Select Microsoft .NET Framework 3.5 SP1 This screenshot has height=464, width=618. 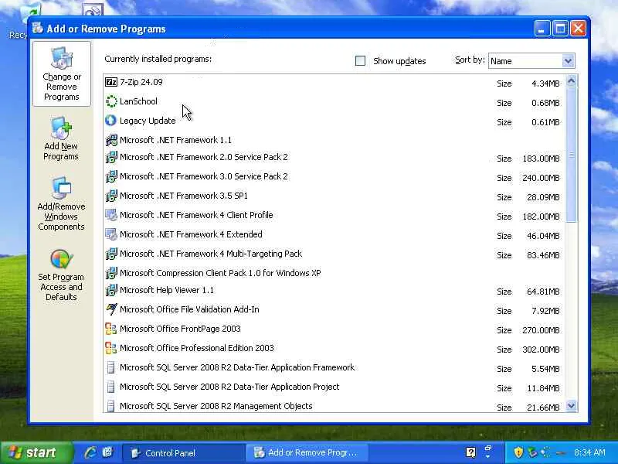(334, 196)
